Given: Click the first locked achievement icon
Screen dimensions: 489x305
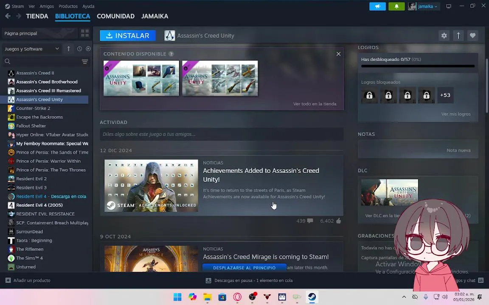Looking at the screenshot, I should coord(370,95).
